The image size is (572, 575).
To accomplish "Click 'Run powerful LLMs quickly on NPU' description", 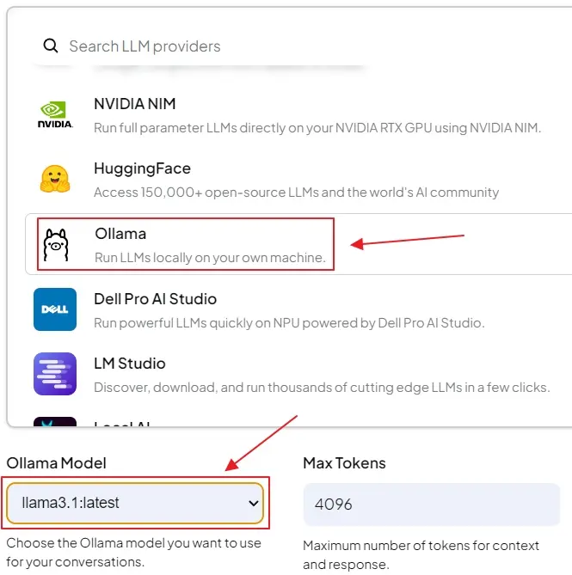I will point(289,322).
